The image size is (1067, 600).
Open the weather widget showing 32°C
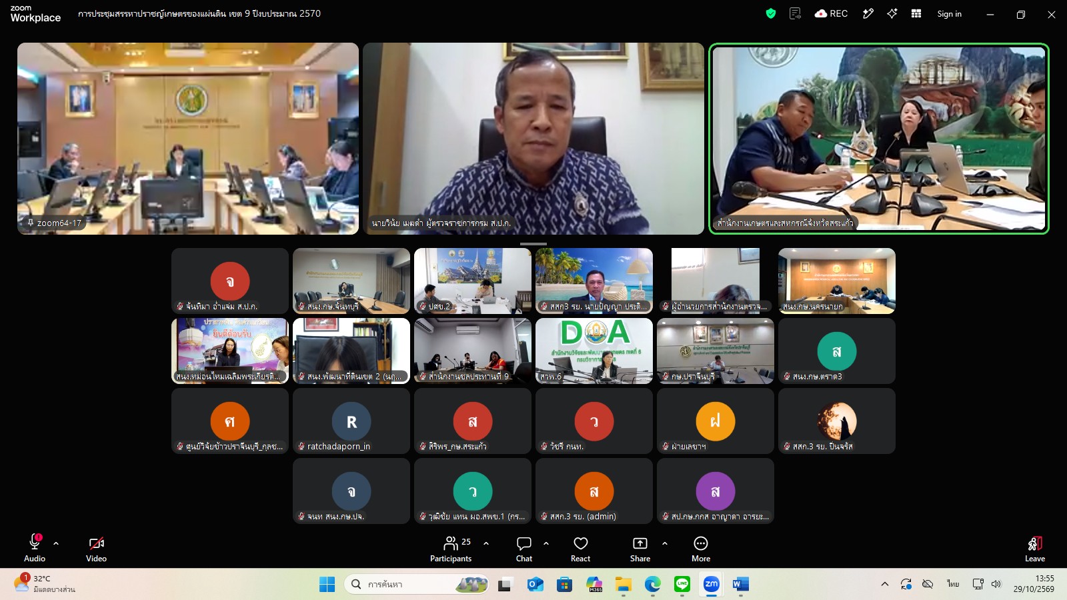tap(45, 584)
